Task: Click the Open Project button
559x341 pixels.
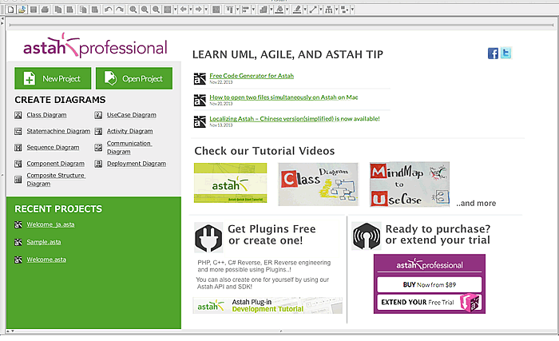Action: pos(134,78)
